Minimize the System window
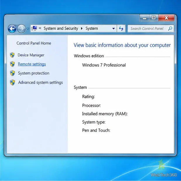181x181 pixels. pos(144,18)
